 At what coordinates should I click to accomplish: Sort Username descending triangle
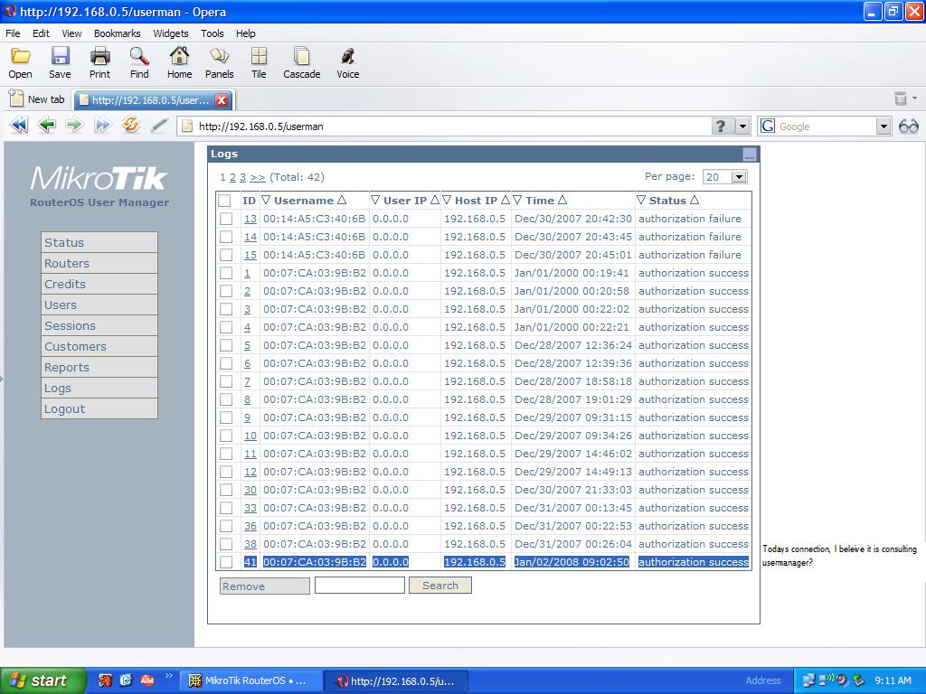tap(266, 200)
